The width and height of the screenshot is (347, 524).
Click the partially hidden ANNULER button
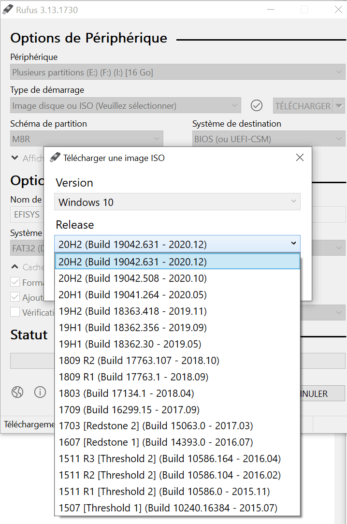(x=323, y=393)
